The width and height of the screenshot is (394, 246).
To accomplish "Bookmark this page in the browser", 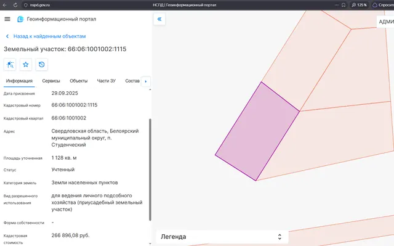I will tap(344, 5).
